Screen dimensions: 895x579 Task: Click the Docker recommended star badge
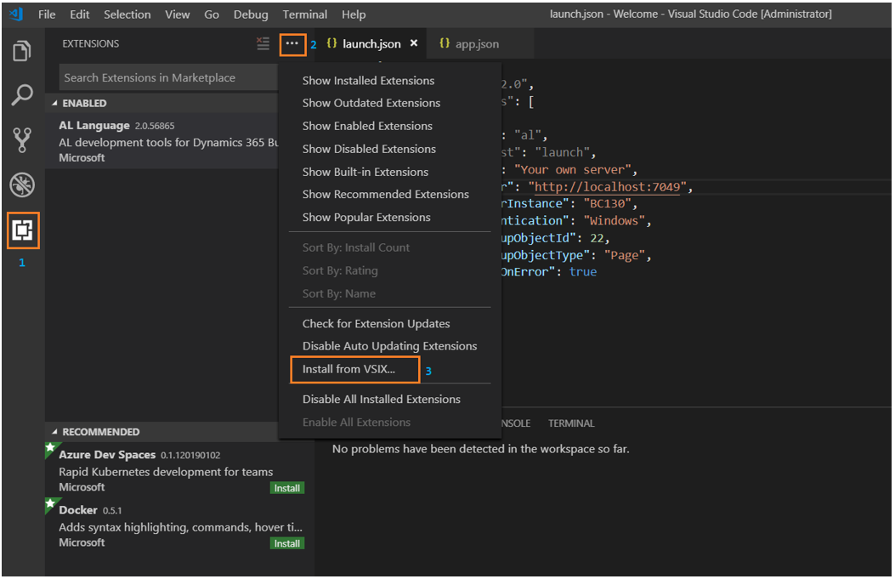click(x=51, y=504)
